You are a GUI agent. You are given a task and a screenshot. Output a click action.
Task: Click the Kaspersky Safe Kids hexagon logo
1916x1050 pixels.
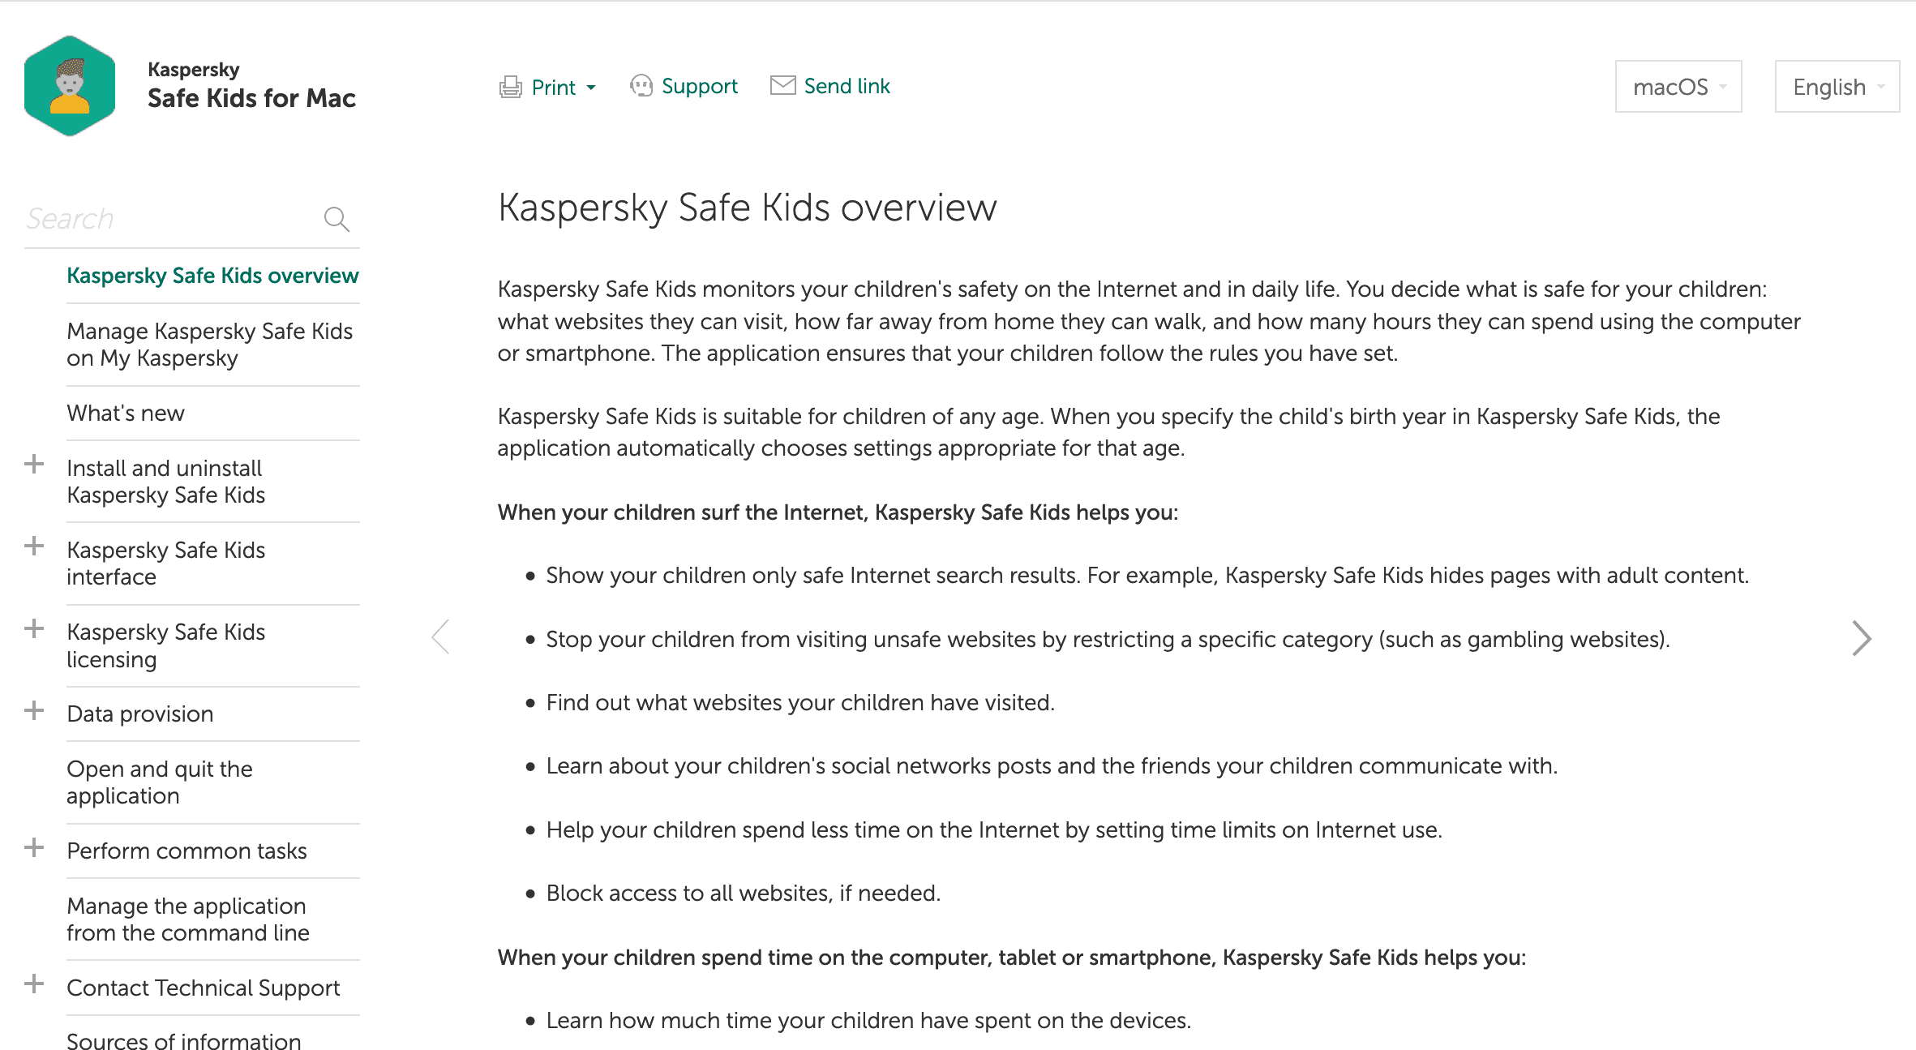[70, 86]
